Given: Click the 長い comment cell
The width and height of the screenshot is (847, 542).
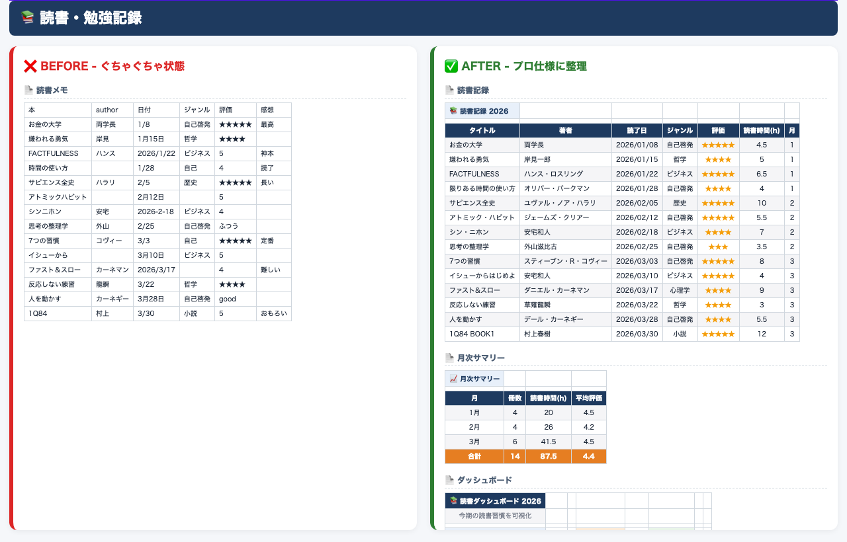Looking at the screenshot, I should pyautogui.click(x=274, y=182).
